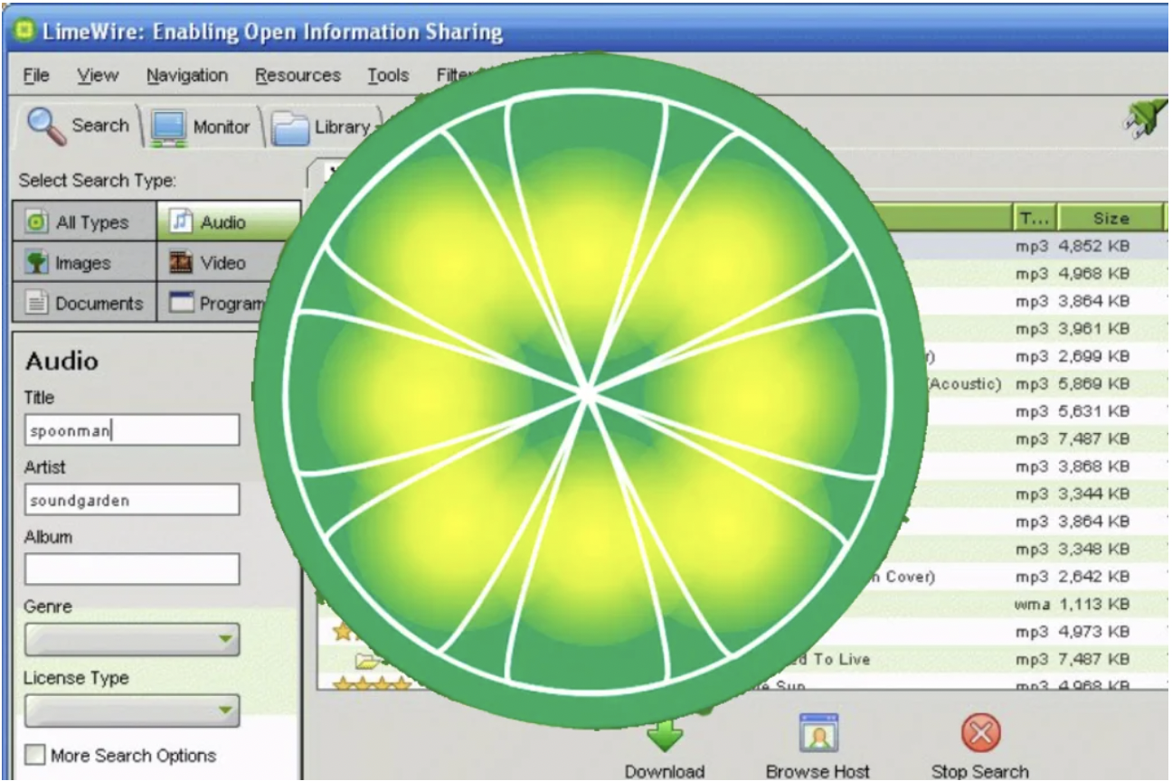1172x781 pixels.
Task: Switch to the Library tab
Action: tap(323, 128)
